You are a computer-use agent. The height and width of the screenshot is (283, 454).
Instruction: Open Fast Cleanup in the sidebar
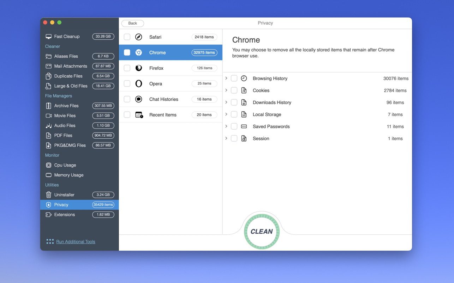pyautogui.click(x=67, y=36)
